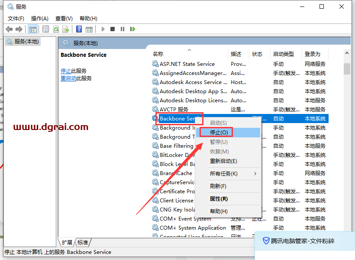Image resolution: width=355 pixels, height=260 pixels.
Task: Expand the 所有任务(K) submenu arrow
Action: tap(255, 174)
